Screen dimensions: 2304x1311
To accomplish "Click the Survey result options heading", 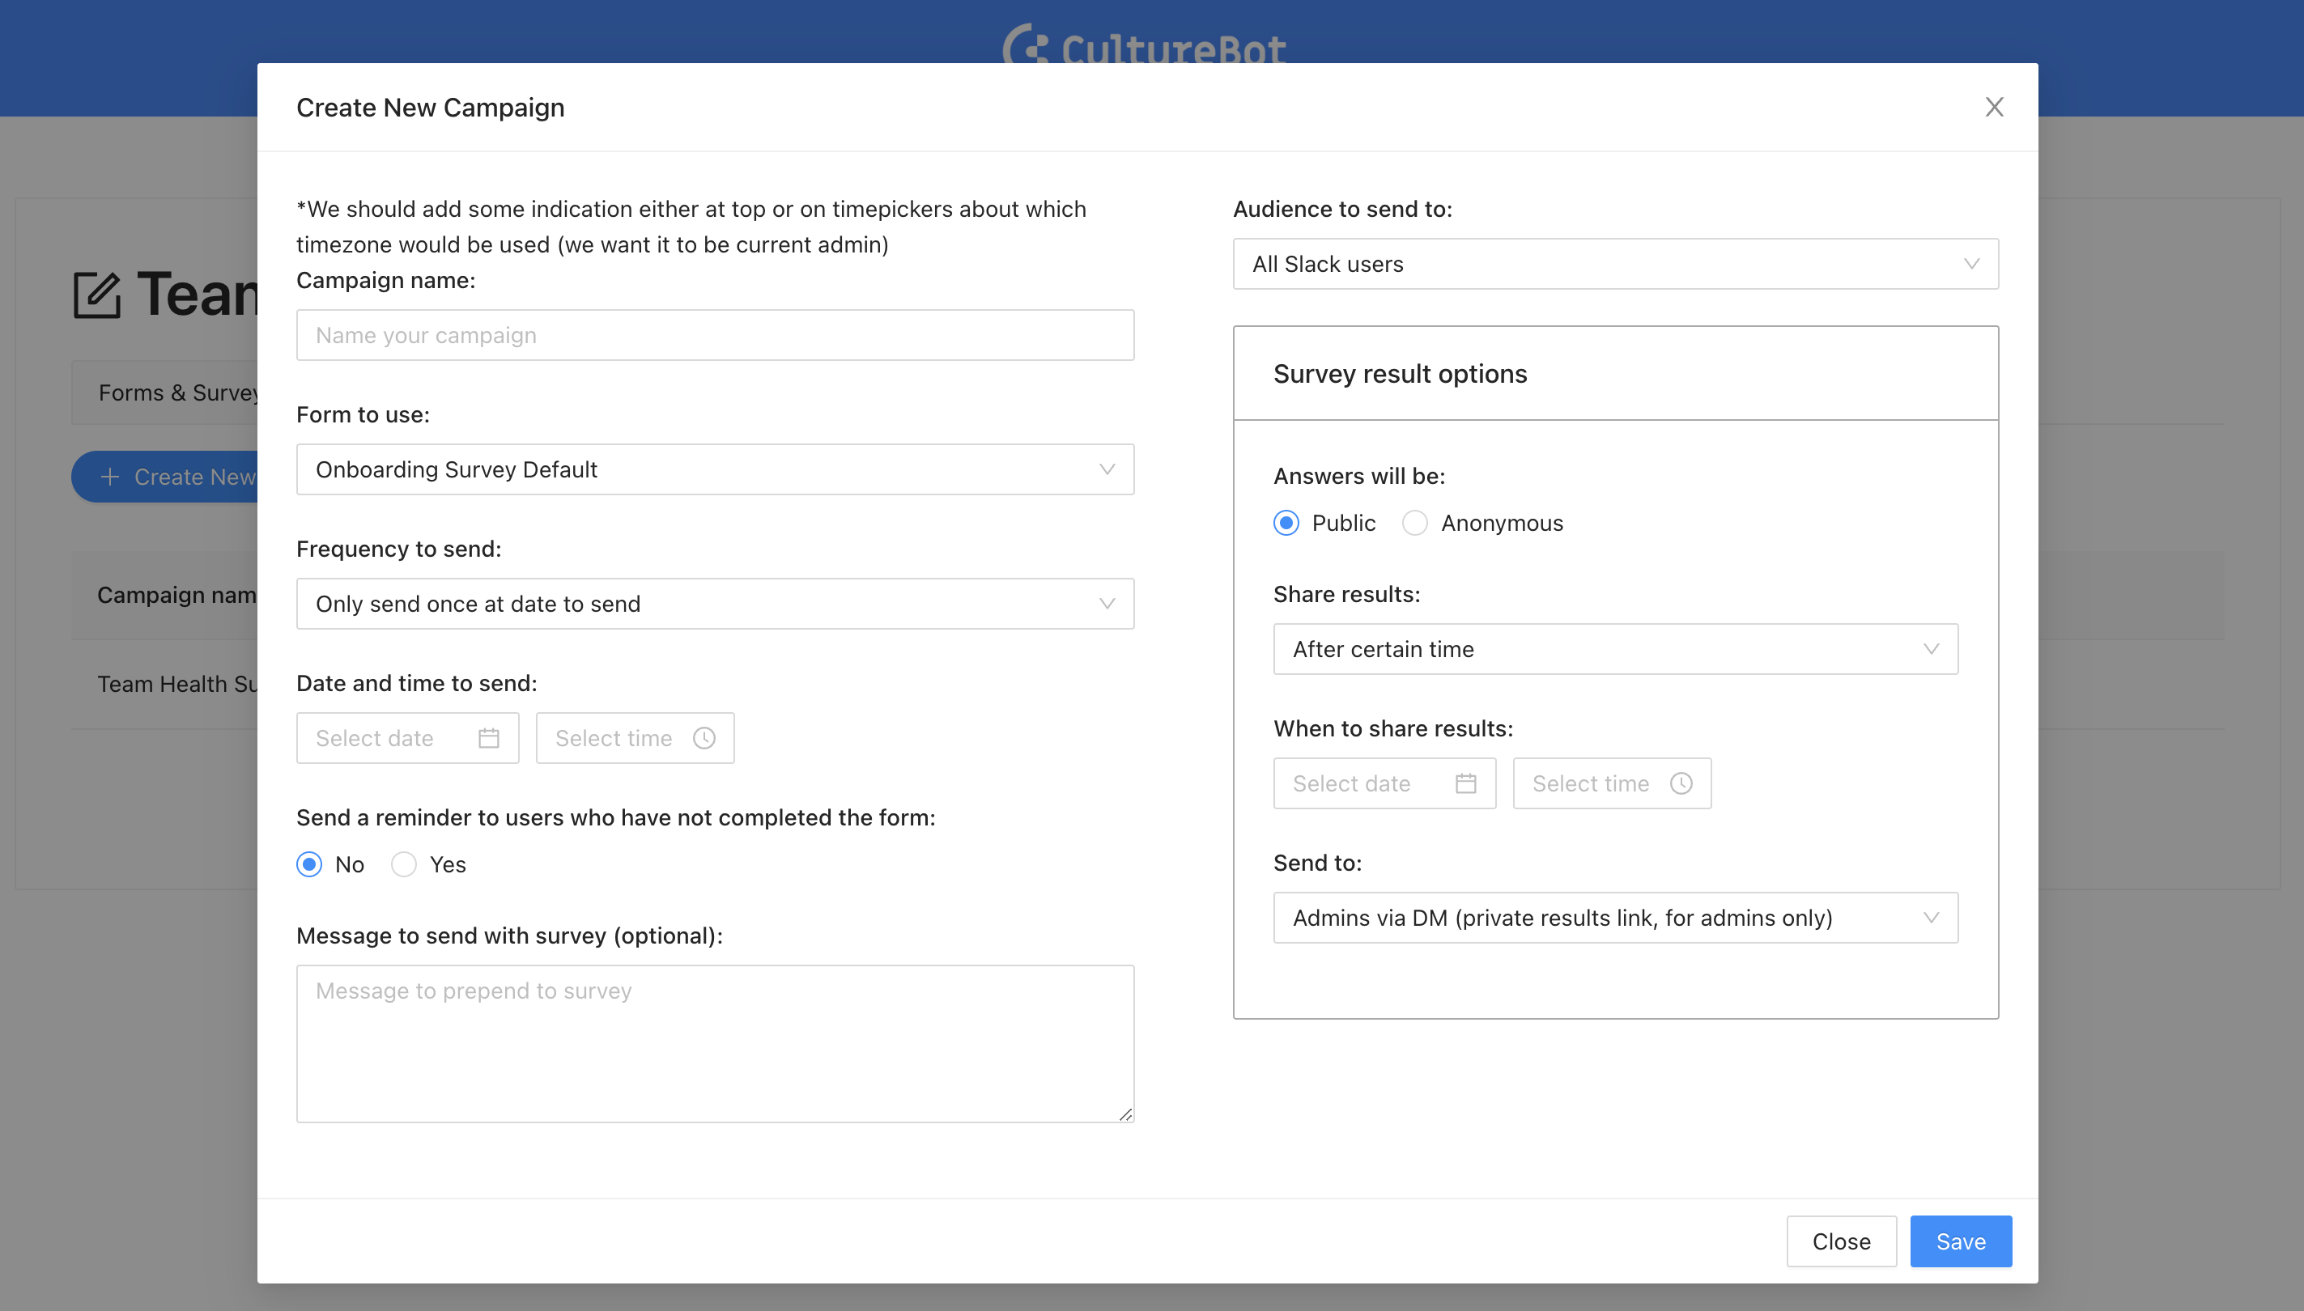I will [x=1400, y=374].
